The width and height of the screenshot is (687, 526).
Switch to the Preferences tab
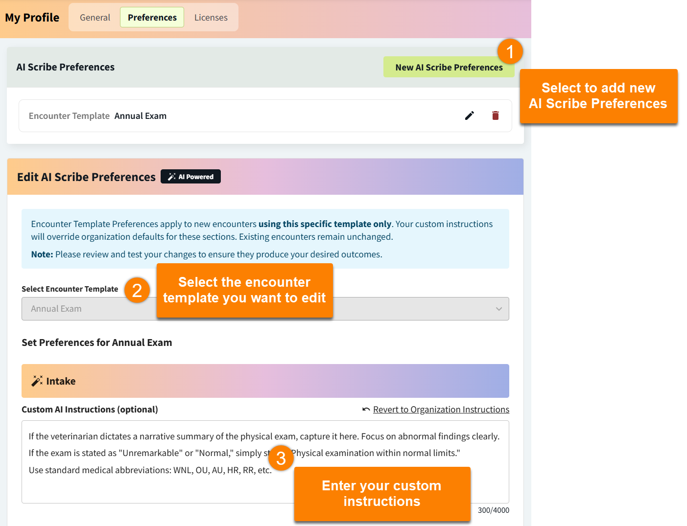point(152,18)
